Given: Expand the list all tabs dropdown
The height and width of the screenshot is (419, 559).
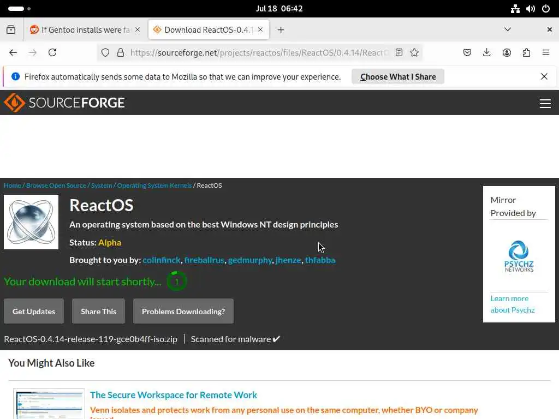Looking at the screenshot, I should click(508, 29).
